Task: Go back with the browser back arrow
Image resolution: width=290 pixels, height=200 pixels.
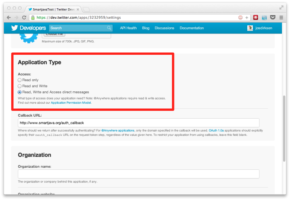Action: pos(9,17)
